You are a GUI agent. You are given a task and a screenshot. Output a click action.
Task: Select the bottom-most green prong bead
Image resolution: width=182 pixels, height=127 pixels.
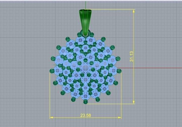[x=86, y=102]
